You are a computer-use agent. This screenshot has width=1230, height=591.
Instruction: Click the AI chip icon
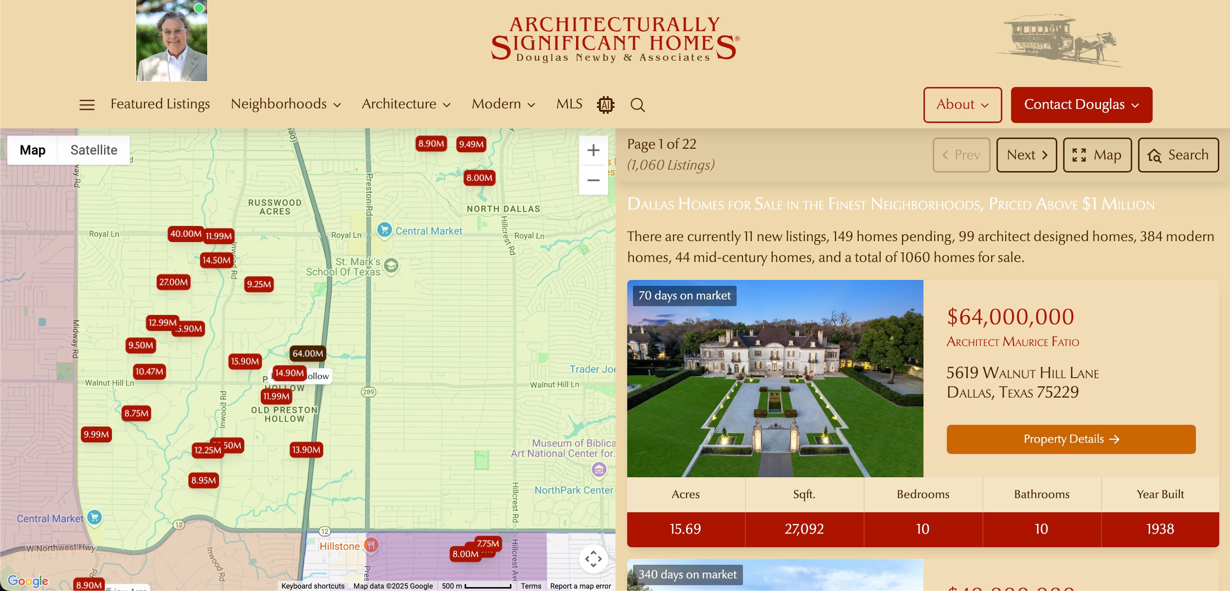pyautogui.click(x=606, y=104)
